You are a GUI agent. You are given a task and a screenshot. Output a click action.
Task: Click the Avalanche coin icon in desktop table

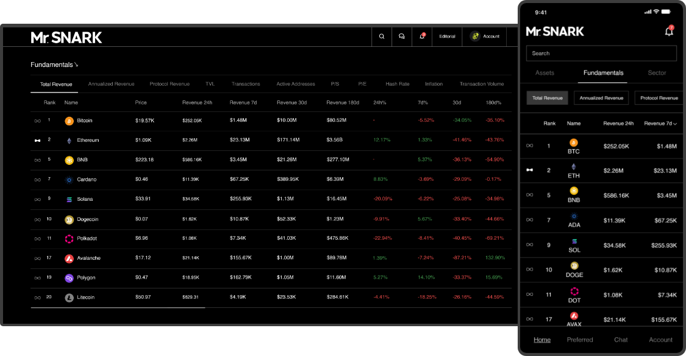(69, 259)
